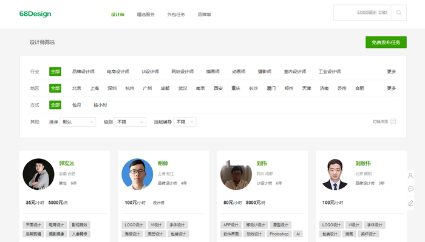This screenshot has height=242, width=425.
Task: Click inside the search input field
Action: (362, 13)
